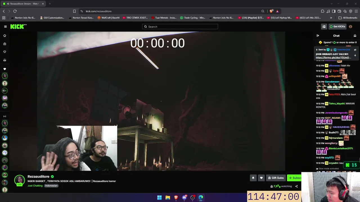The width and height of the screenshot is (360, 202).
Task: Open the pinned forms.gle link in chat
Action: (333, 58)
